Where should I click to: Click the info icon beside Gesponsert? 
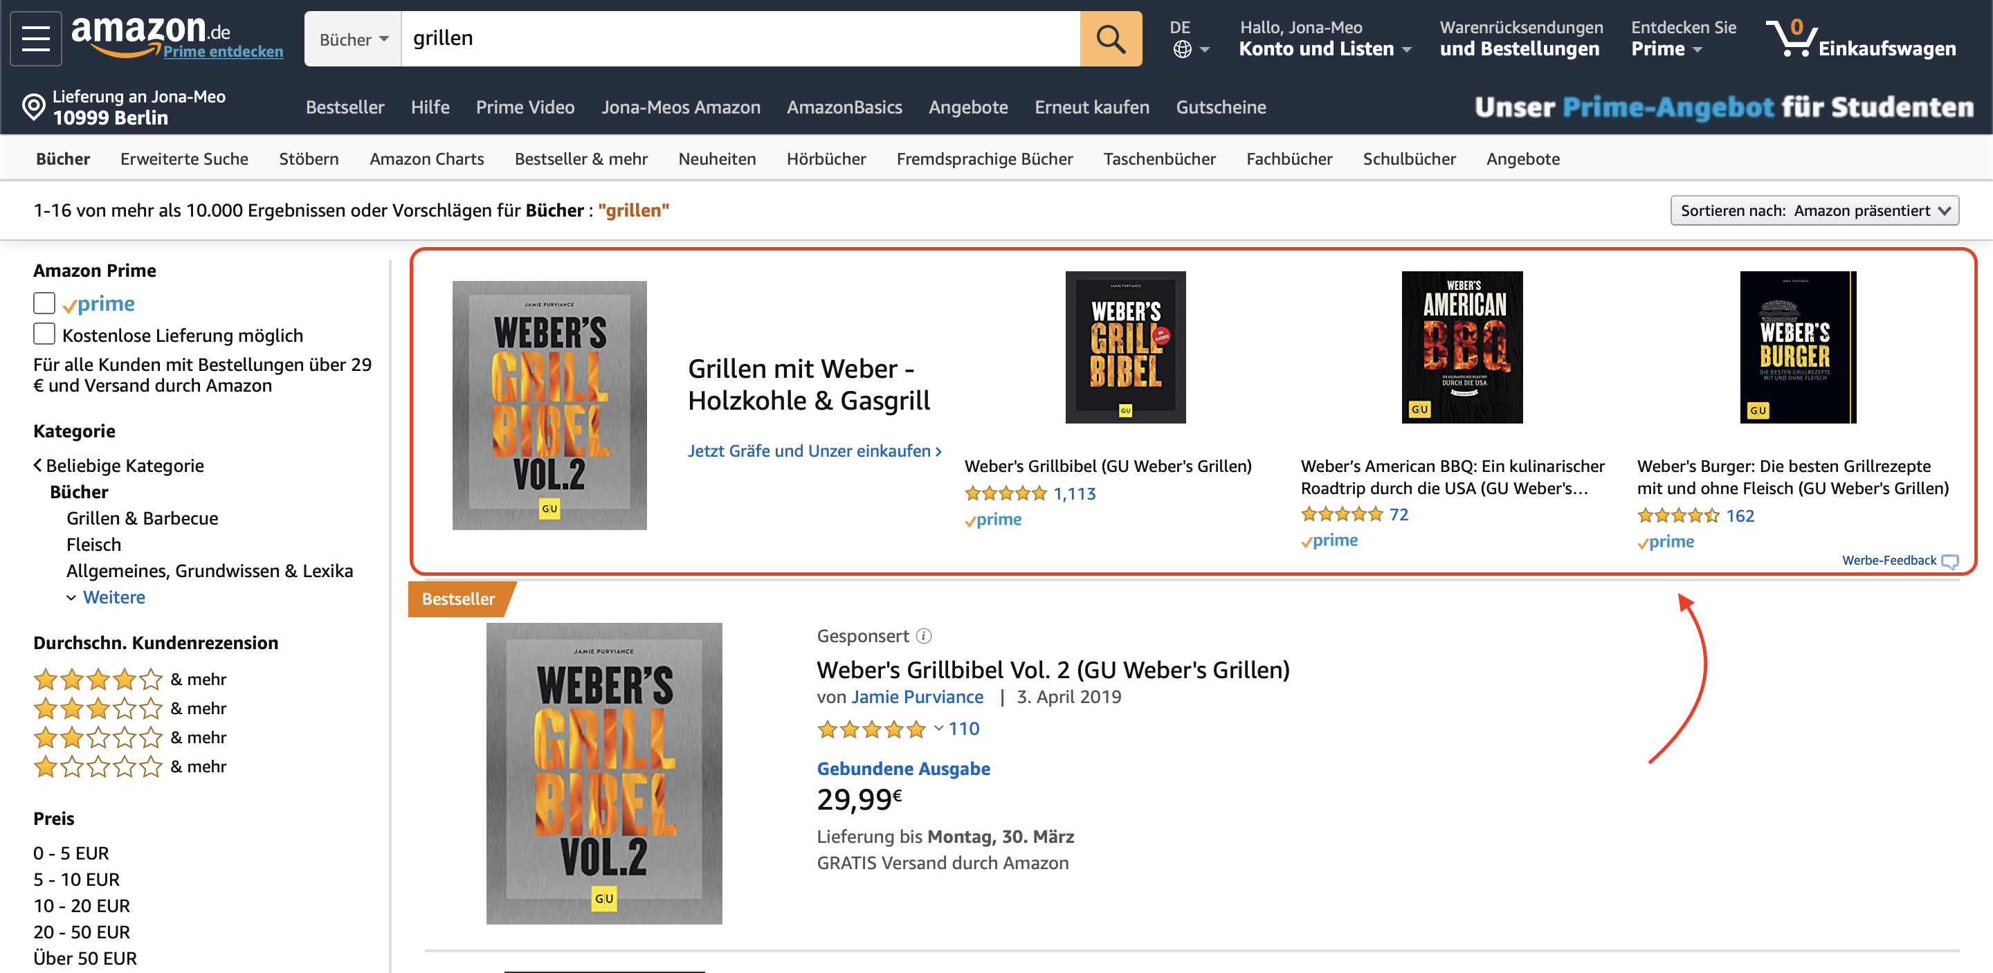923,636
